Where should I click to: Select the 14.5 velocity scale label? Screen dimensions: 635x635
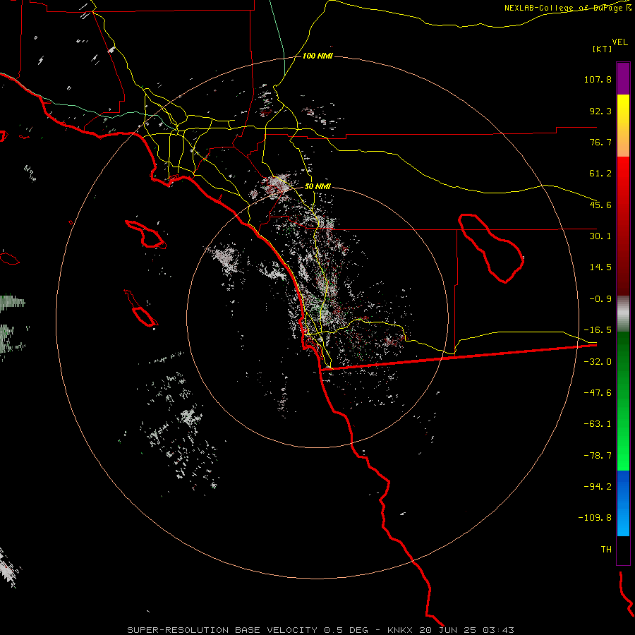[600, 267]
